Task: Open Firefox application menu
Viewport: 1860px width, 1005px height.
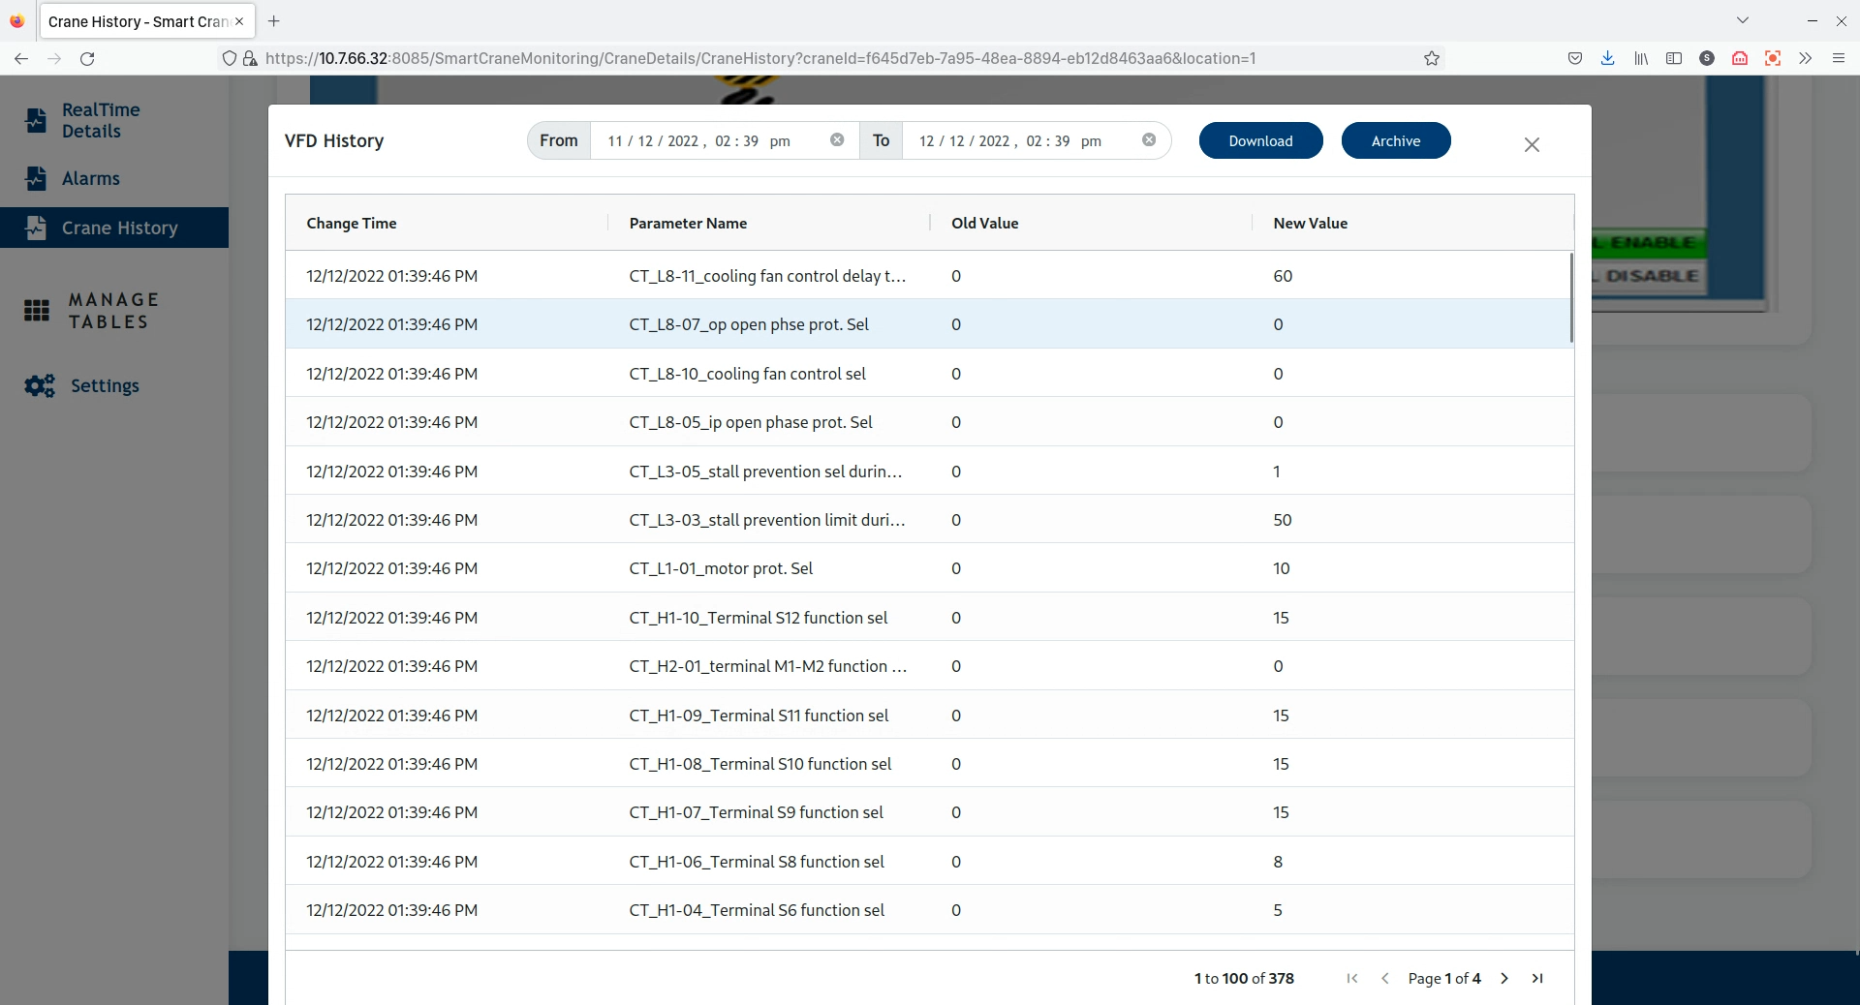Action: click(1839, 58)
